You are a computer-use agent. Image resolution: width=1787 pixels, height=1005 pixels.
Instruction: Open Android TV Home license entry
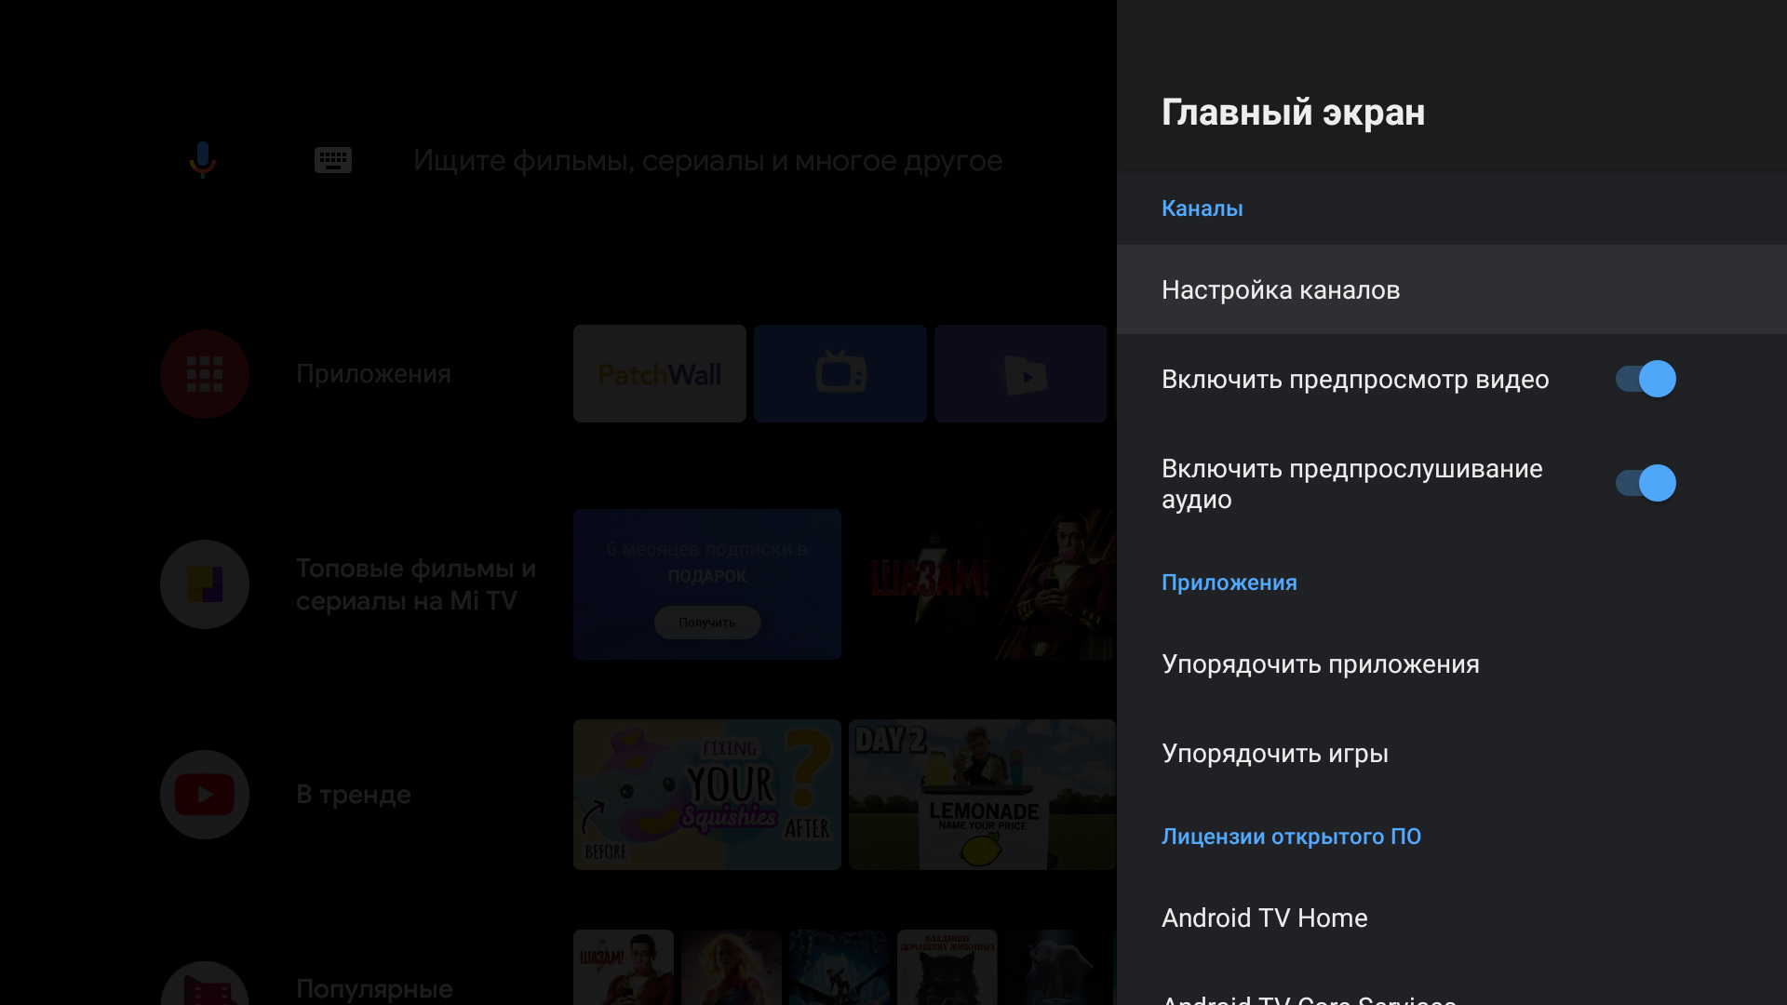click(1264, 918)
